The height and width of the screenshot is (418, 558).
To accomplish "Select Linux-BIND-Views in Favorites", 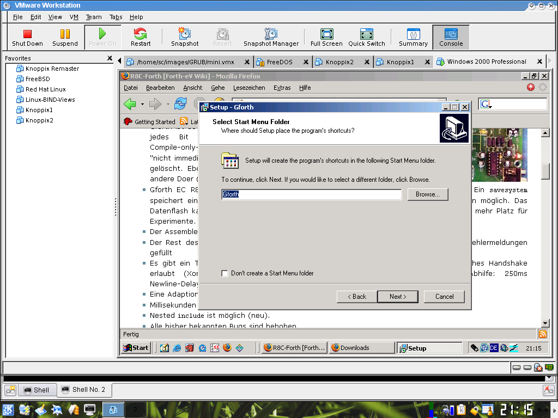I will point(46,100).
